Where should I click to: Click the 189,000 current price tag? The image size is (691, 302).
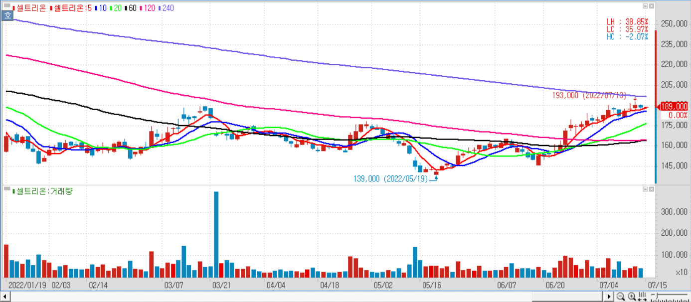click(674, 106)
